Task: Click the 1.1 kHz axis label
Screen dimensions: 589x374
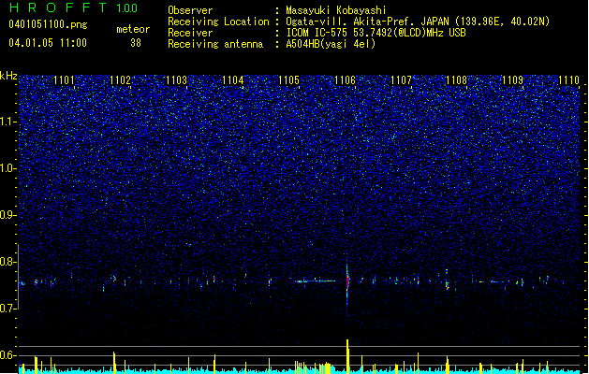Action: 7,122
